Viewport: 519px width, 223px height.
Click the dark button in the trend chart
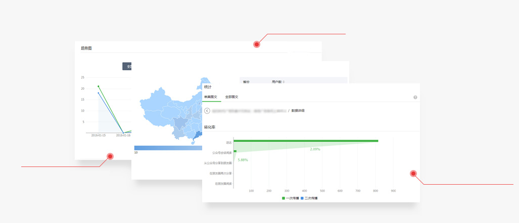pyautogui.click(x=127, y=66)
